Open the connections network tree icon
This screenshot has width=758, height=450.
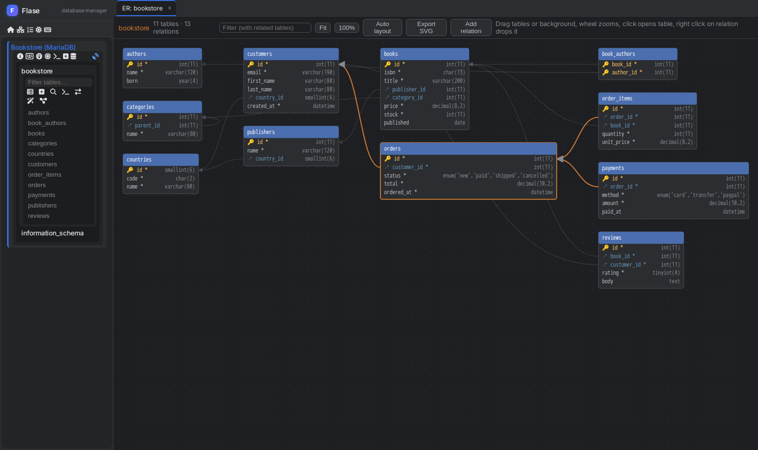(20, 30)
